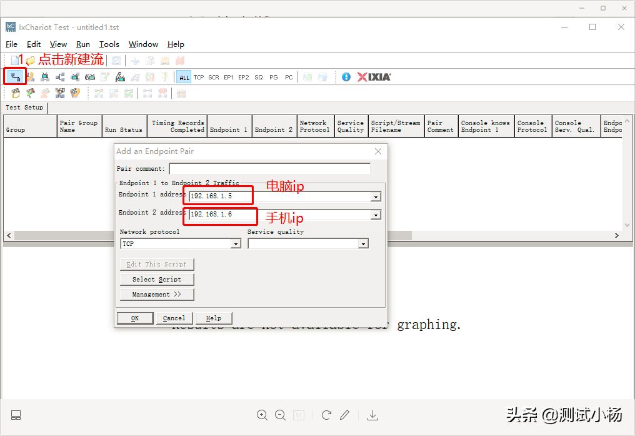635x436 pixels.
Task: Click the Select Script button
Action: pyautogui.click(x=157, y=279)
